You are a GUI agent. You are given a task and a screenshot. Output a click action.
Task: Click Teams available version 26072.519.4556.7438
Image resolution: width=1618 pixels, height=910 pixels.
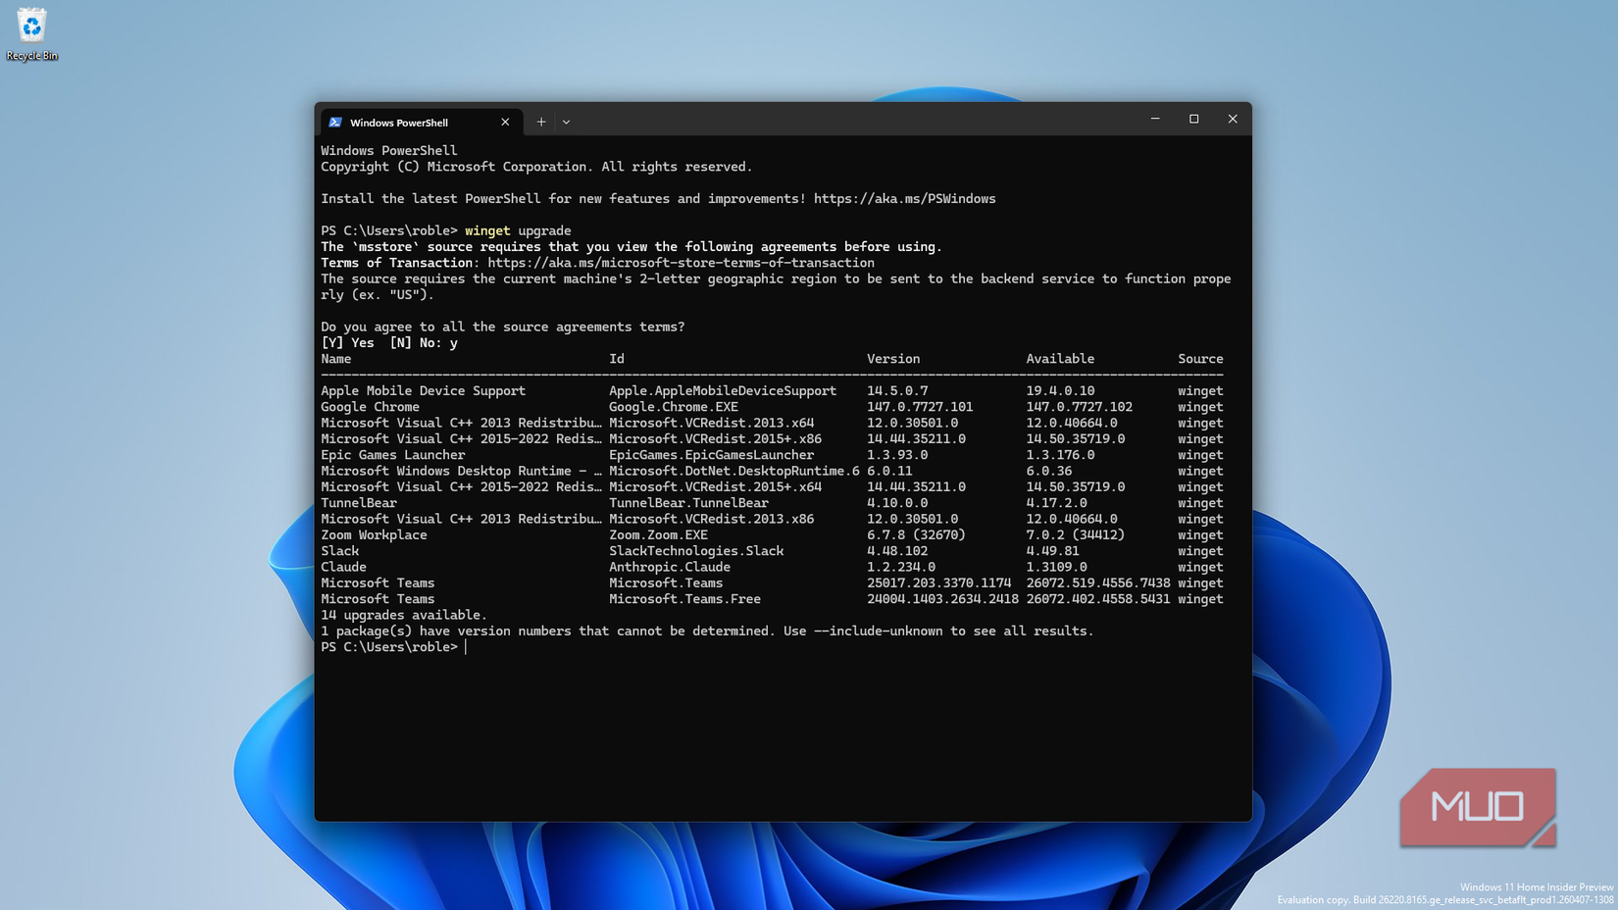[x=1098, y=583]
